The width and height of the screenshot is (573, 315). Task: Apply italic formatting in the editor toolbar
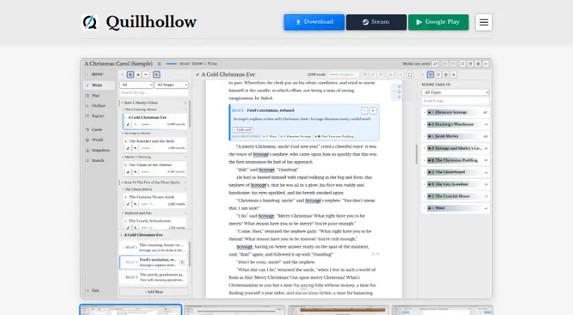(372, 74)
